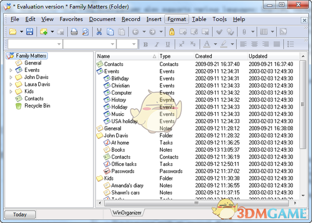Click the Add new document icon
Viewport: 312px width, 223px height.
[x=44, y=32]
